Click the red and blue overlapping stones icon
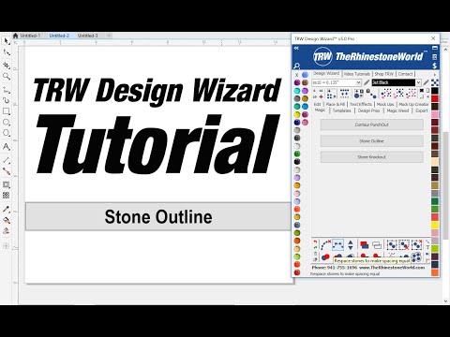The width and height of the screenshot is (450, 337). (x=325, y=257)
